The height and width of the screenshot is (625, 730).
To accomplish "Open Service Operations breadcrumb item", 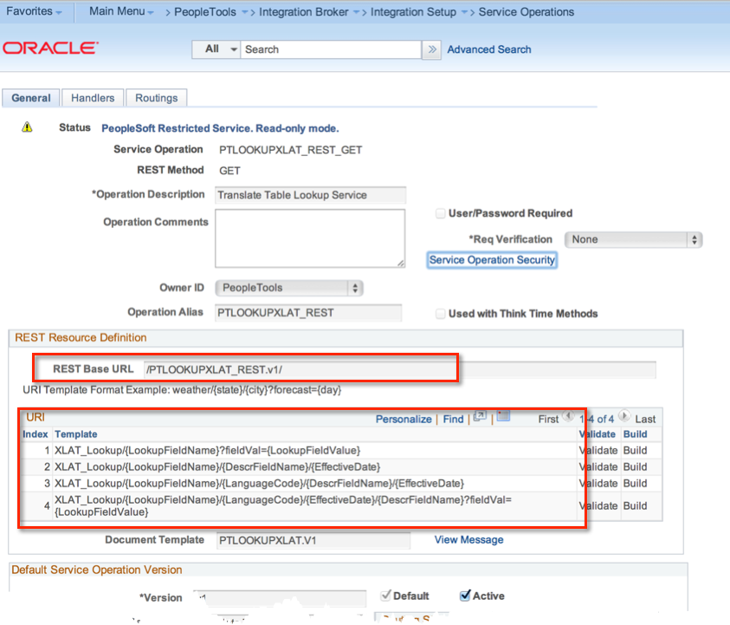I will tap(527, 12).
